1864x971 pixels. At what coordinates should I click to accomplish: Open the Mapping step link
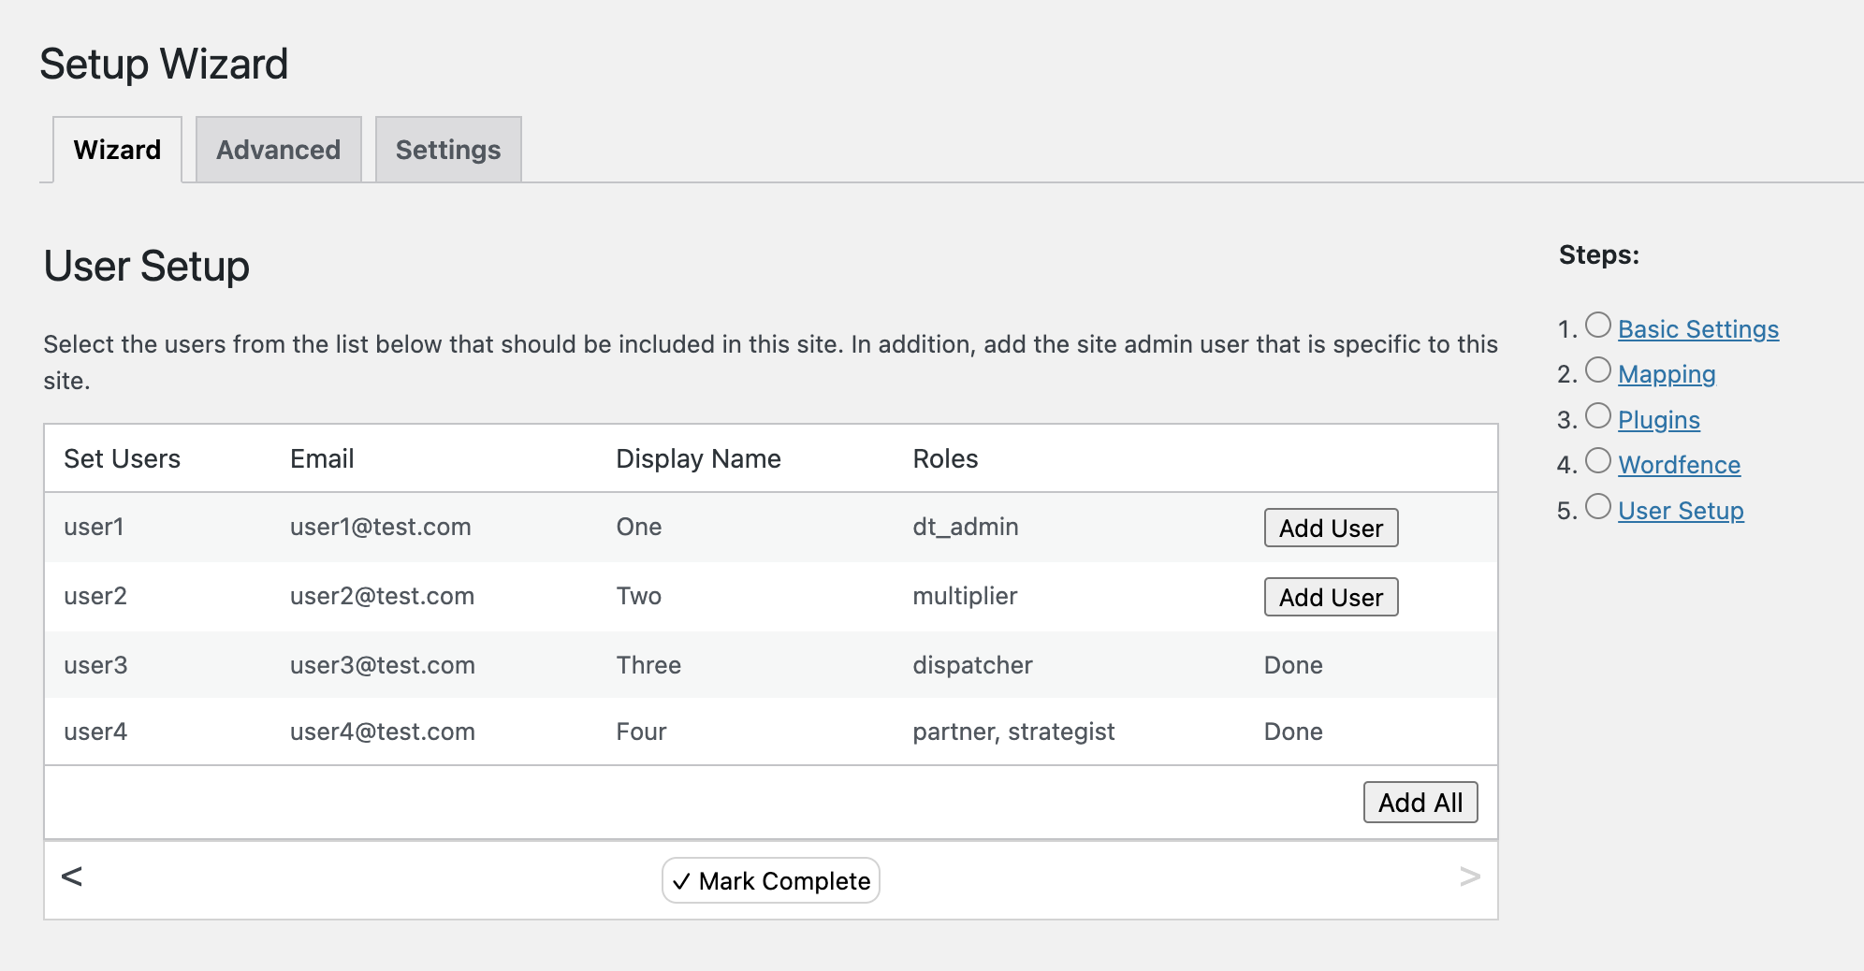tap(1667, 374)
